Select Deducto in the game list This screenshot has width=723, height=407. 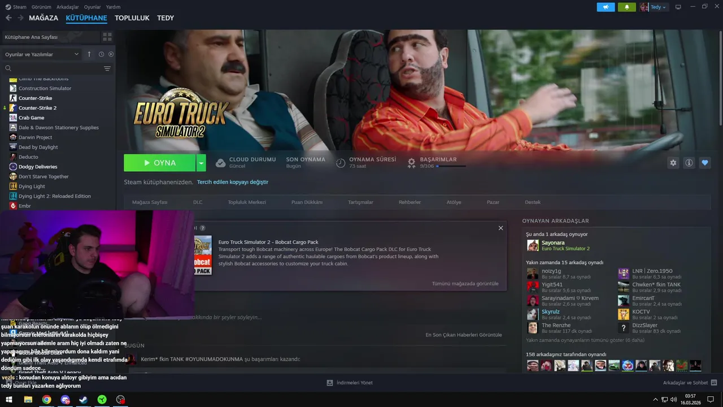28,157
